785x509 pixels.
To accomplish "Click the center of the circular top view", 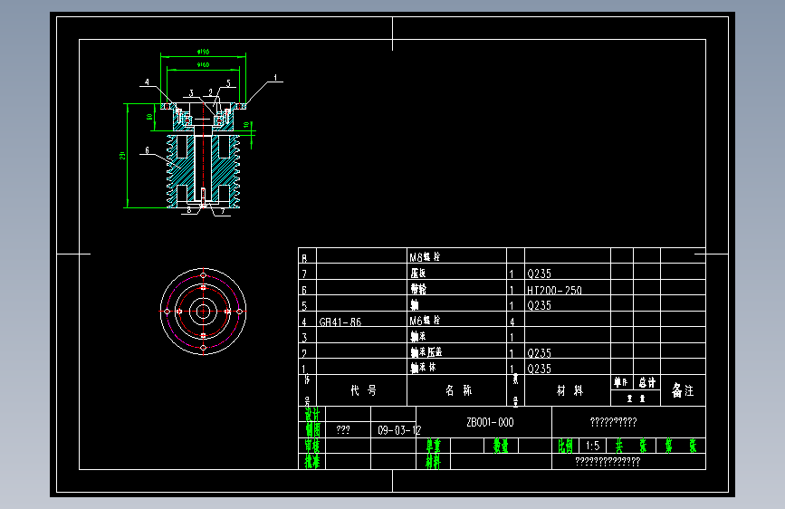I will click(203, 312).
